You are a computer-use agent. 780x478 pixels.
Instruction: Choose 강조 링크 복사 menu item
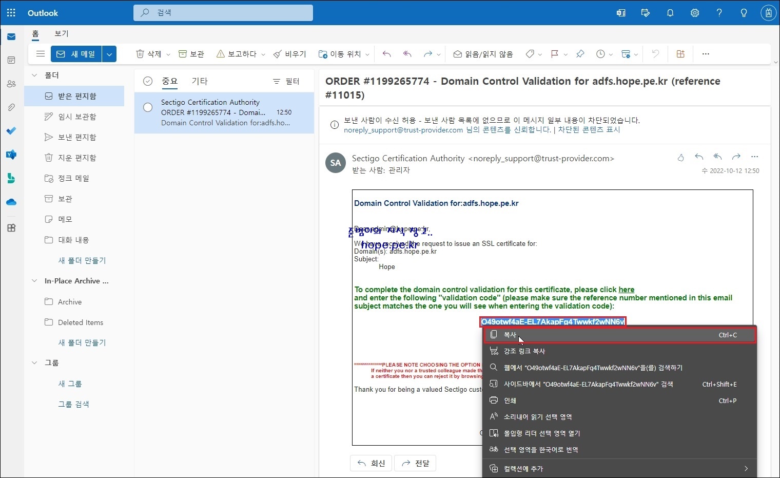pos(620,351)
